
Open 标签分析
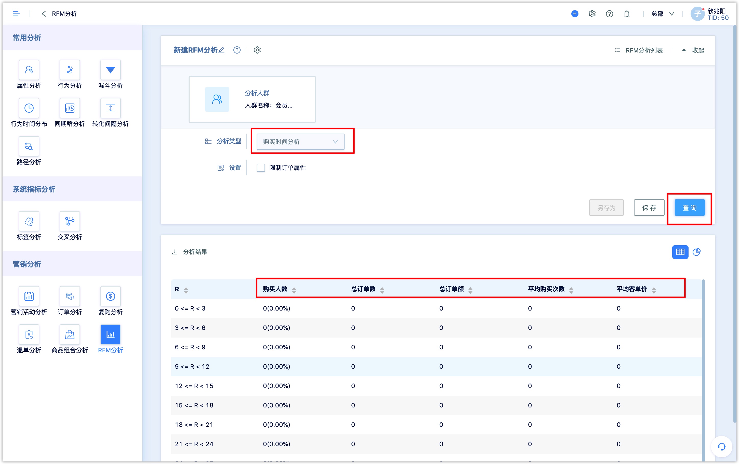tap(29, 226)
